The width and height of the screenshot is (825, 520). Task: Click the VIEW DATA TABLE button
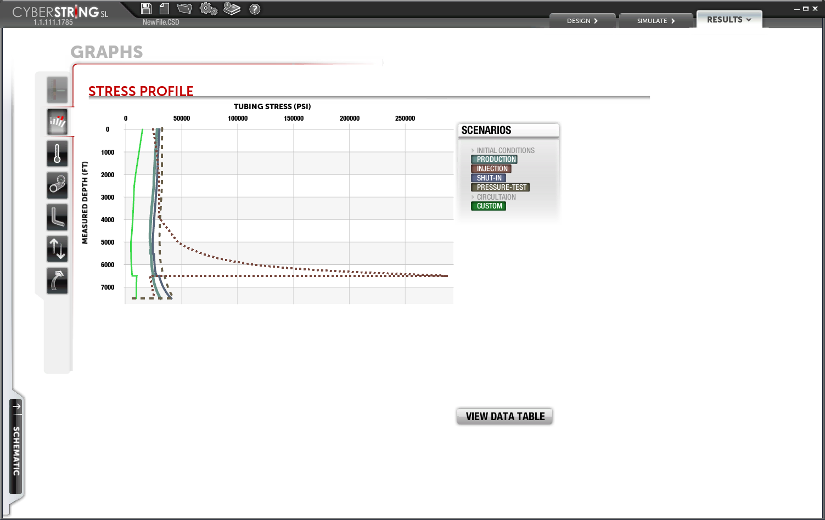click(x=504, y=416)
